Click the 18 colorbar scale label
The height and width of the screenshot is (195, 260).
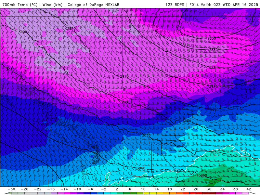point(170,189)
